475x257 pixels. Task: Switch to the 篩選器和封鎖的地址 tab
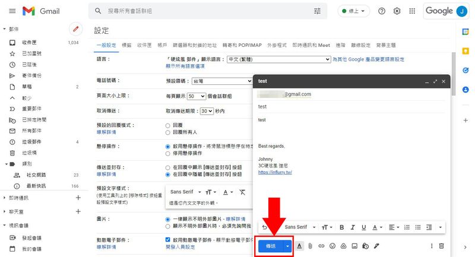tap(195, 45)
